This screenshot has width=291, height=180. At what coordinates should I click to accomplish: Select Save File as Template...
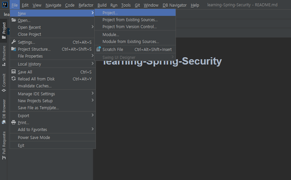(x=52, y=108)
